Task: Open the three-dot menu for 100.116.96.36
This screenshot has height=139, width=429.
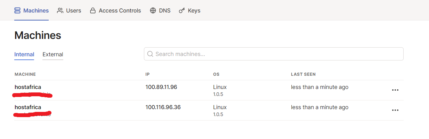Action: click(x=395, y=110)
